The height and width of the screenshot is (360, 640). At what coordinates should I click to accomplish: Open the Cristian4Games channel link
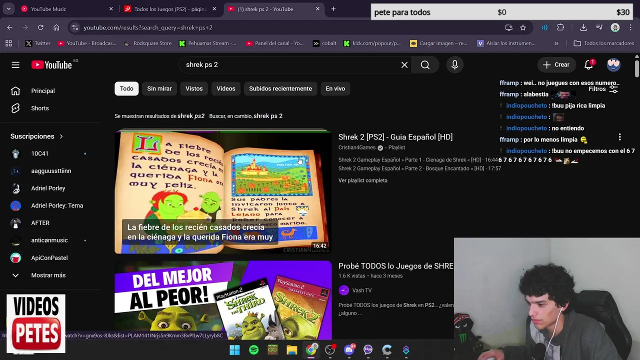click(x=357, y=147)
